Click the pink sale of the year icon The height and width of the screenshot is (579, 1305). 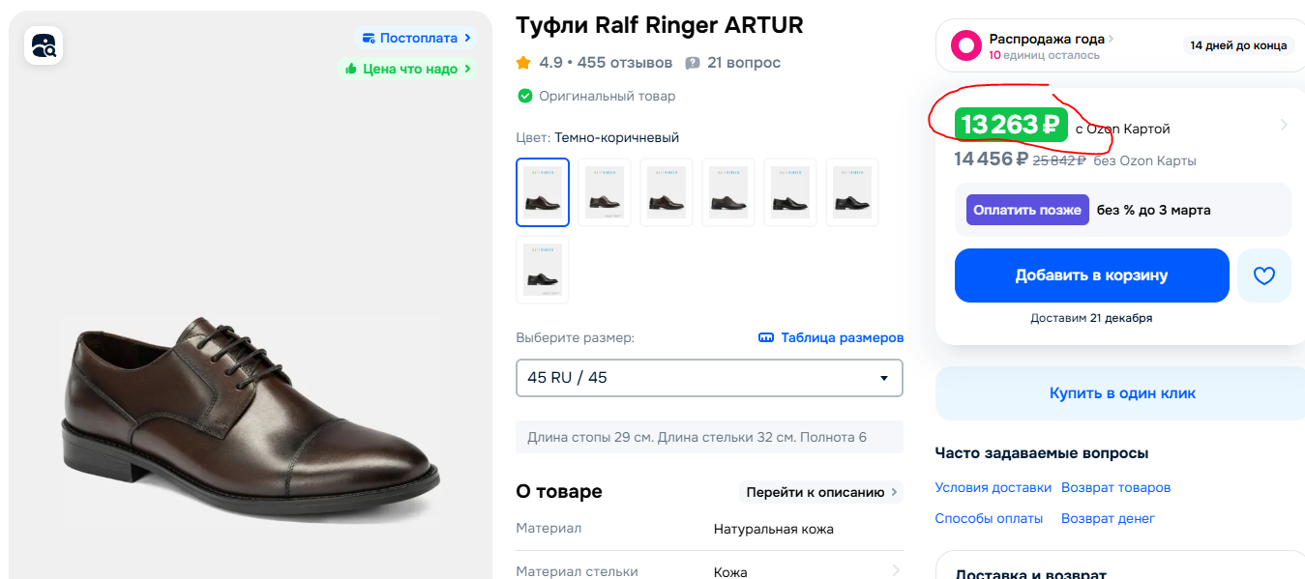pos(965,45)
